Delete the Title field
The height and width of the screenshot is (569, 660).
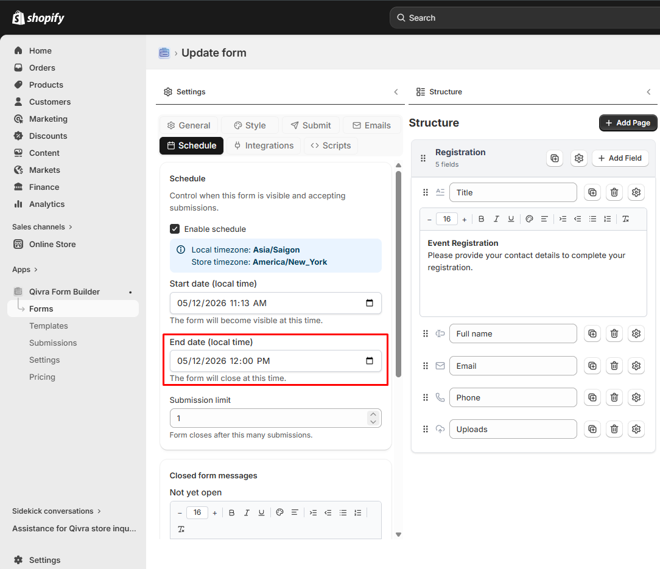[614, 192]
